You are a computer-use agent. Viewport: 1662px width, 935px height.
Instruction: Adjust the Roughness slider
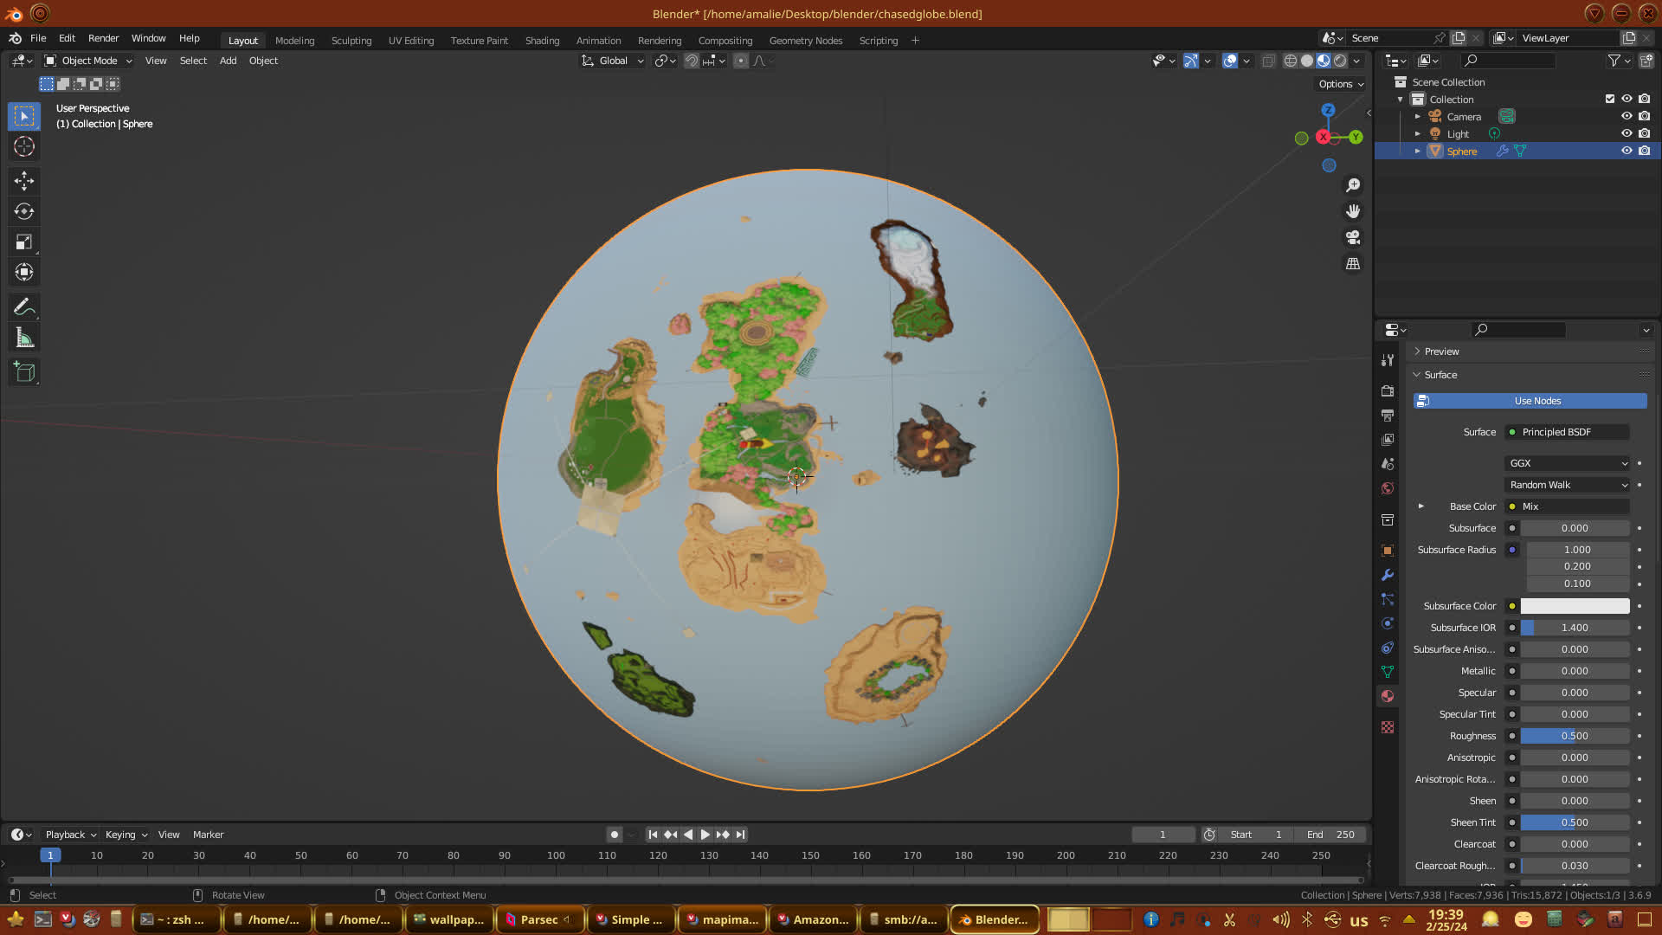point(1574,736)
